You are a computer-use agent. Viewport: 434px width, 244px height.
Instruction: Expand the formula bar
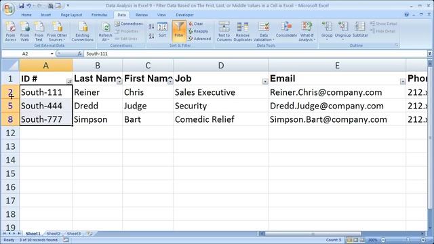tap(429, 54)
